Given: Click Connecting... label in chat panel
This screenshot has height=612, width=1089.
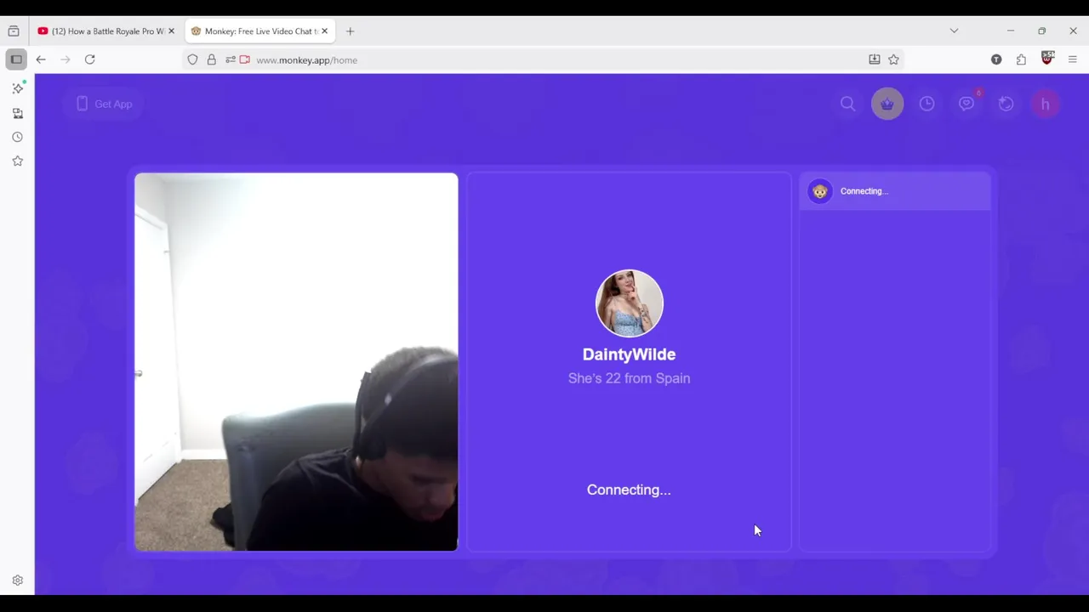Looking at the screenshot, I should [864, 191].
